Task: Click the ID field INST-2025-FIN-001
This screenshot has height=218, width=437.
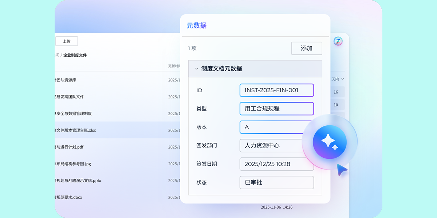Action: click(276, 90)
